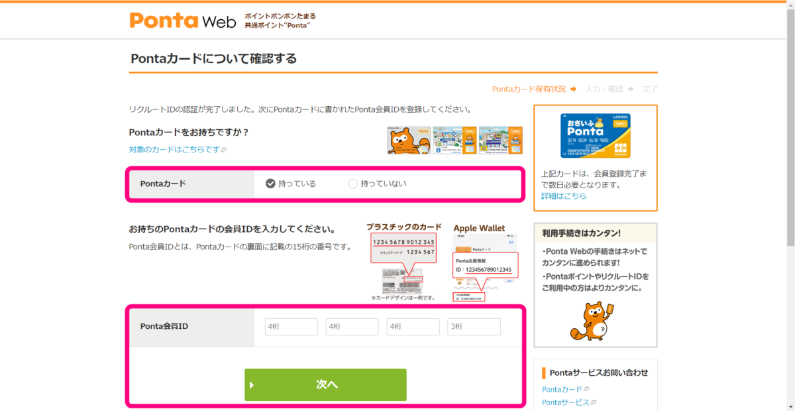This screenshot has height=411, width=795.
Task: Click the Ponta会員ID row label
Action: click(x=164, y=326)
